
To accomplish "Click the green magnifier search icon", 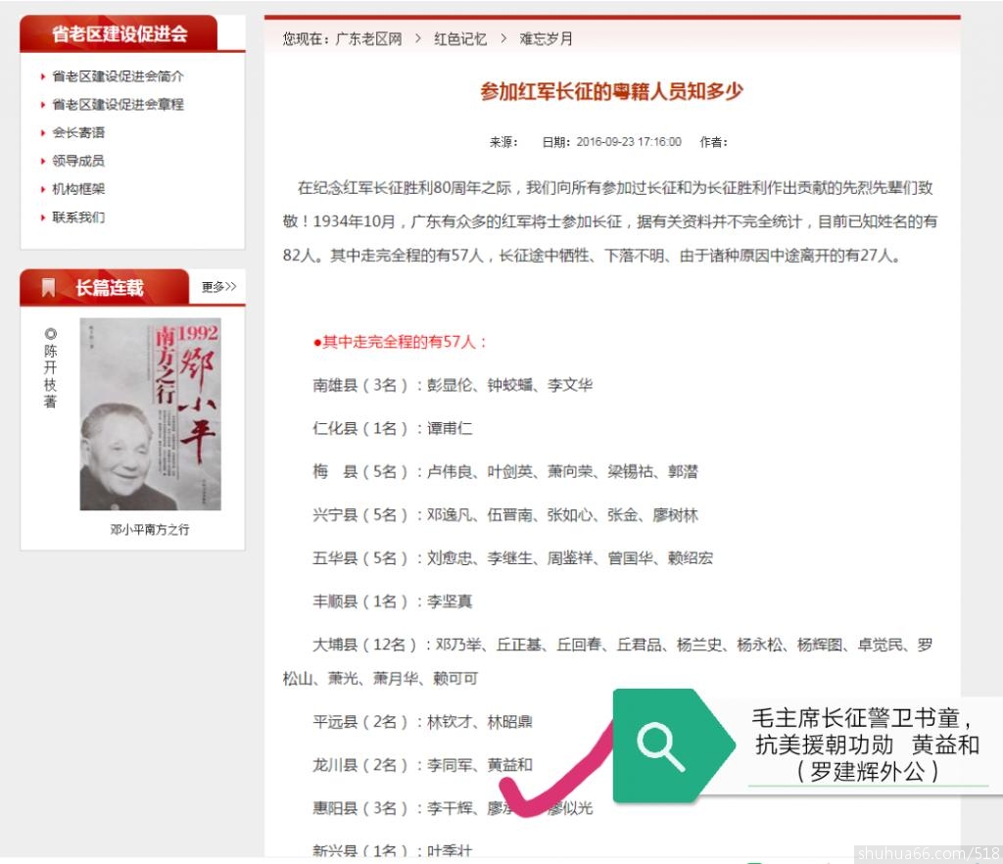I will [661, 746].
